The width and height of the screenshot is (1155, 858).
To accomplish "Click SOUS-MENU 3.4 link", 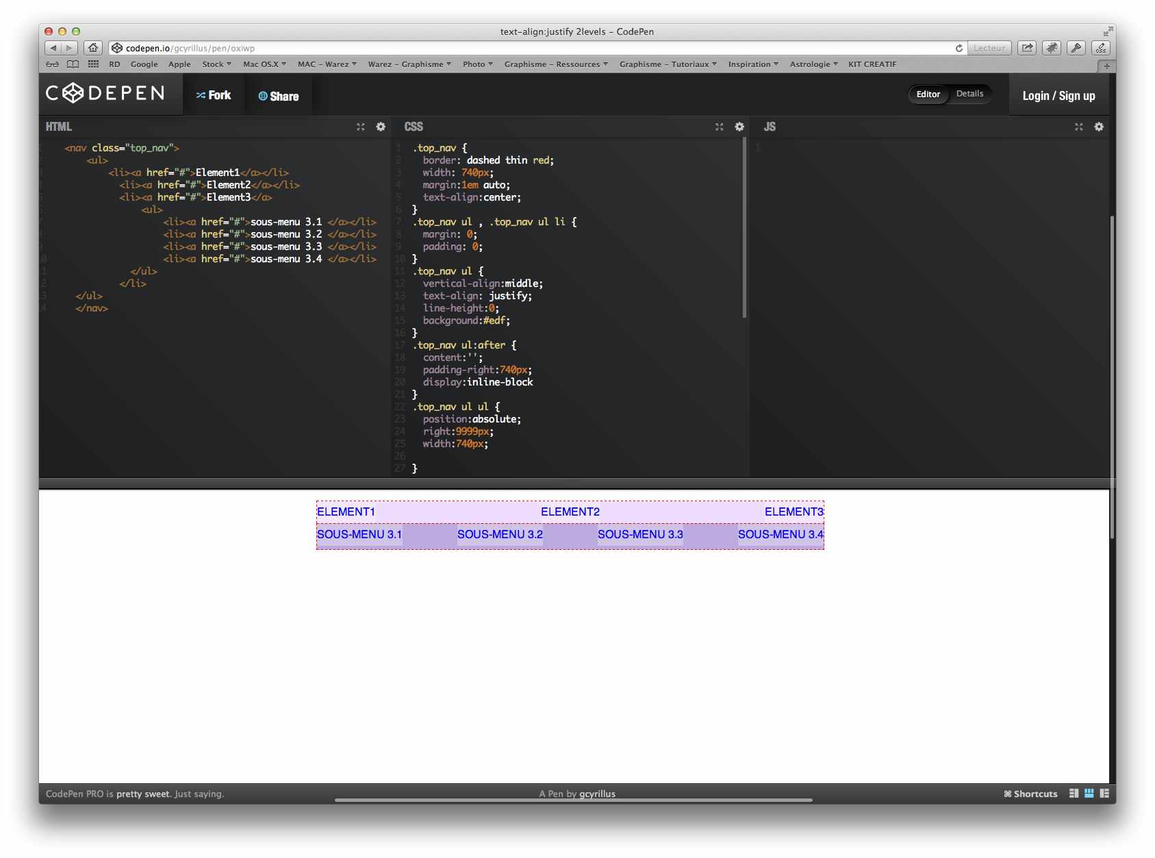I will (780, 534).
